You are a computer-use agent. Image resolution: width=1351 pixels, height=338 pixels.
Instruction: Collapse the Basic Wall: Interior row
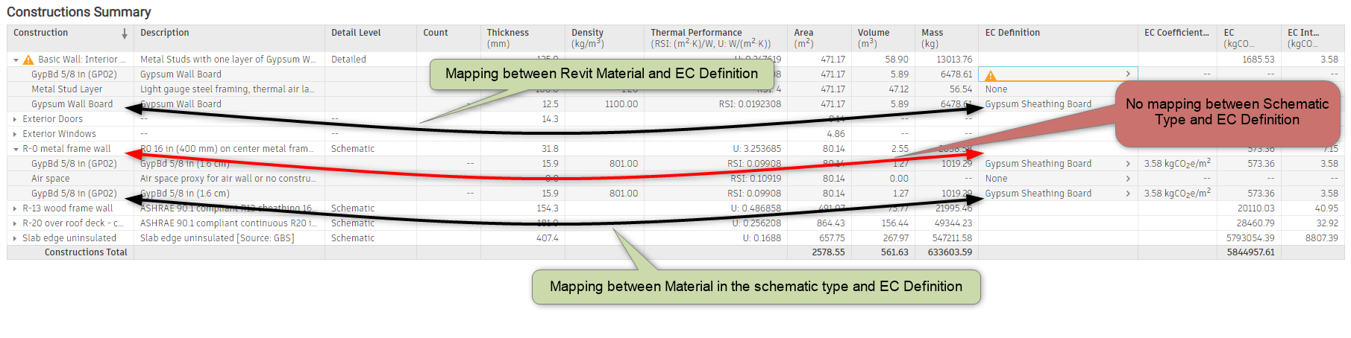[x=16, y=60]
